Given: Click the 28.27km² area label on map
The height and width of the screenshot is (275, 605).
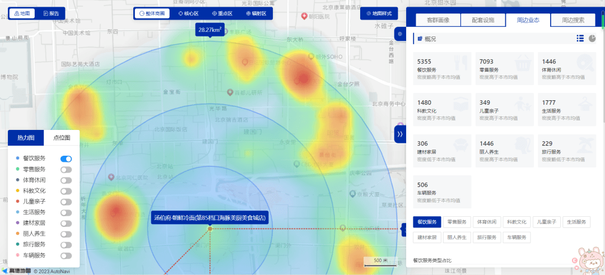Looking at the screenshot, I should pyautogui.click(x=210, y=29).
